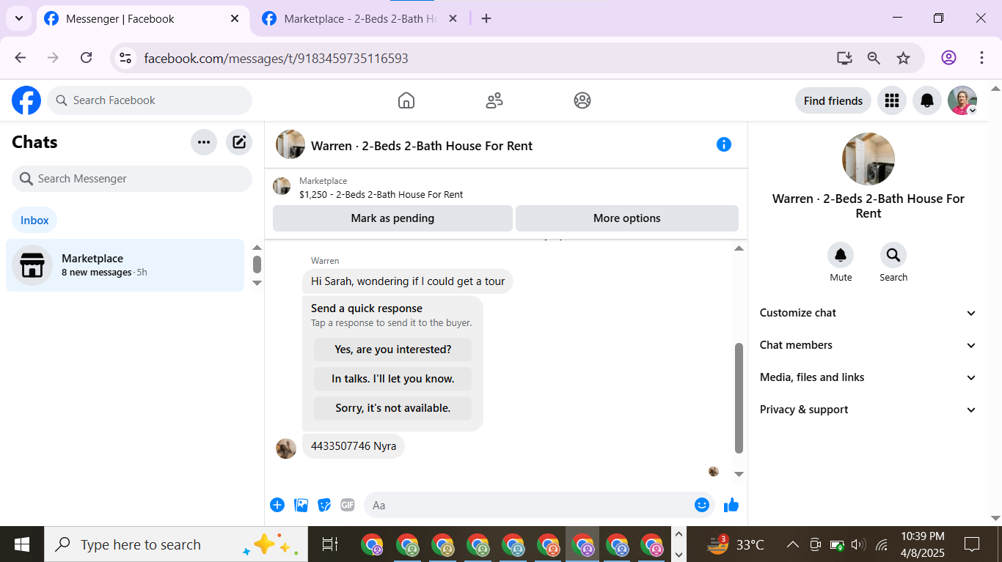Image resolution: width=1002 pixels, height=562 pixels.
Task: Switch to Messenger | Facebook tab
Action: [x=142, y=18]
